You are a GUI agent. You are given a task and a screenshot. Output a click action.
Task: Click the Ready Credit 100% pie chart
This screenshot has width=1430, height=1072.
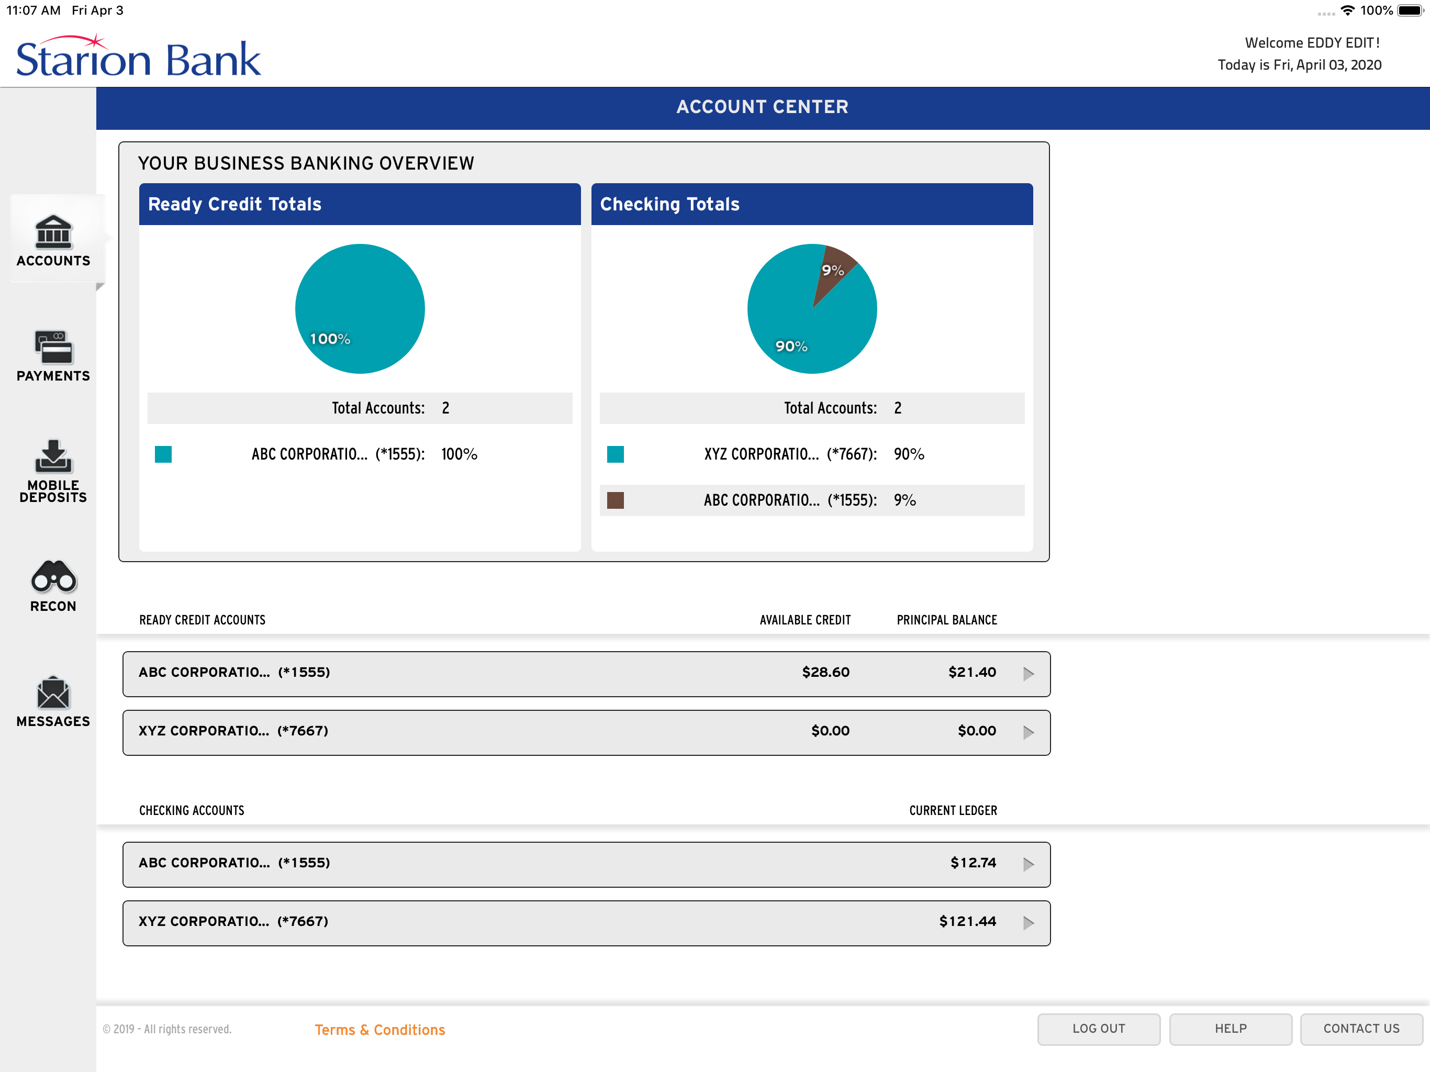click(x=360, y=308)
